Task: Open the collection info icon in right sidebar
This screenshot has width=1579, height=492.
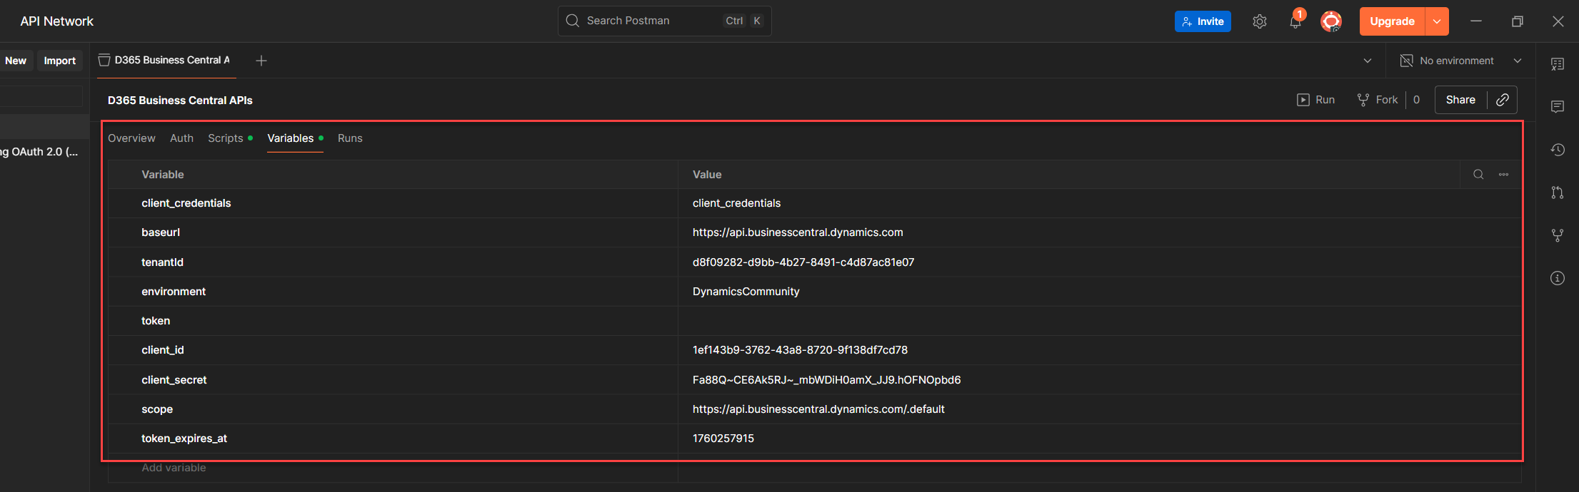Action: 1558,278
